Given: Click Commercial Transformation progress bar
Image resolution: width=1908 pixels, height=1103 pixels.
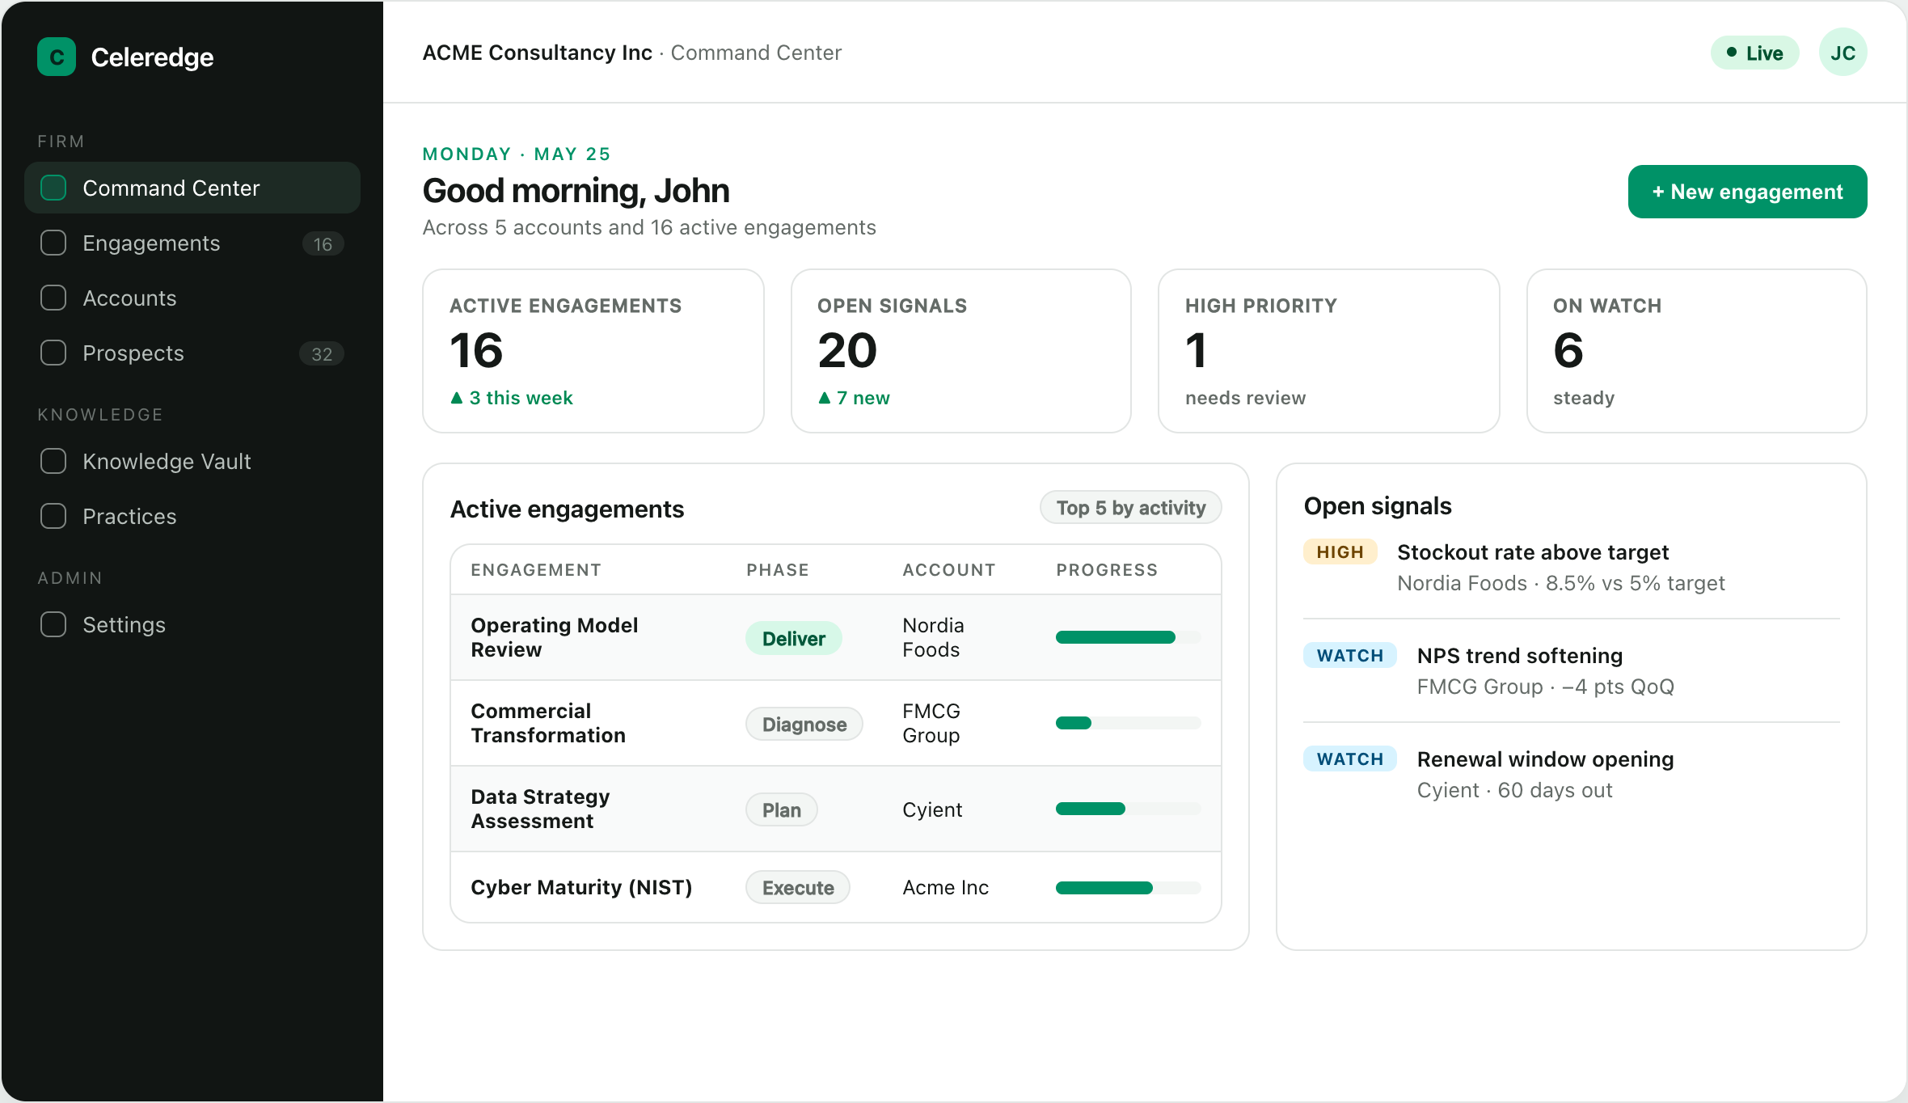Looking at the screenshot, I should (1129, 723).
